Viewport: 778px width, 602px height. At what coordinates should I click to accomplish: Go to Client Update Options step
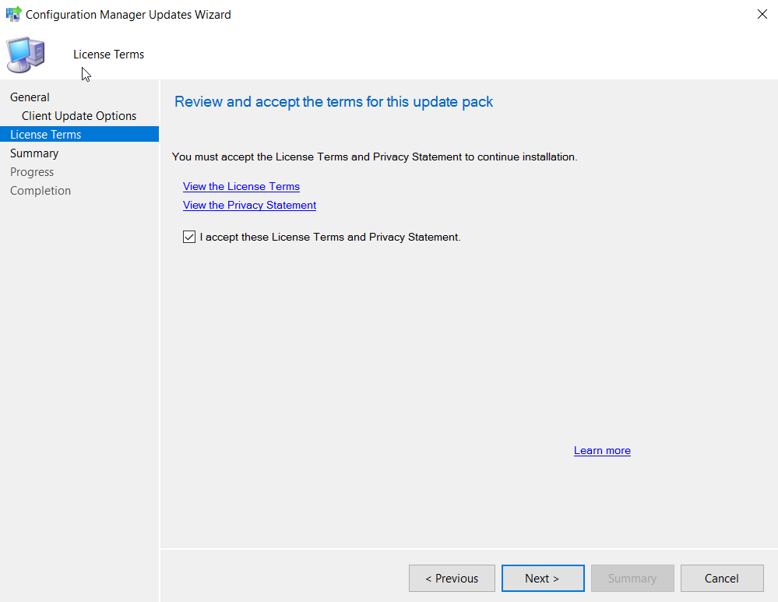tap(79, 115)
